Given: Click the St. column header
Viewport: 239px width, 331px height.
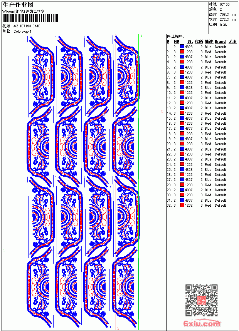Looking at the screenshot, I should 190,42.
